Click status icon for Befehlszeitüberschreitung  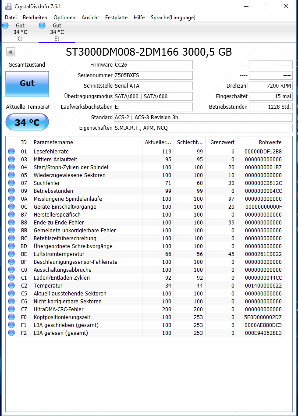tap(11, 238)
